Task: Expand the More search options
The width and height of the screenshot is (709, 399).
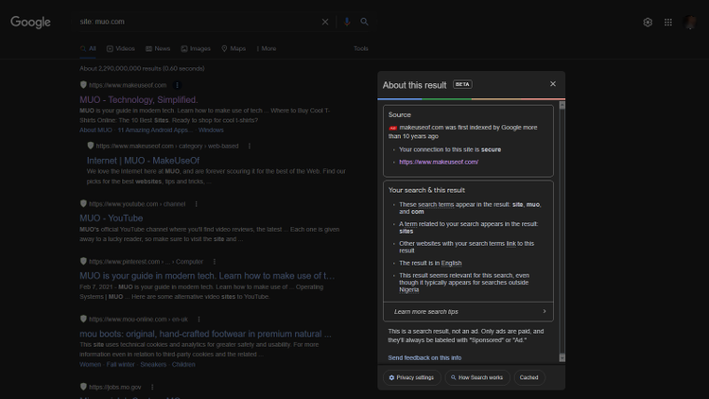Action: tap(267, 48)
